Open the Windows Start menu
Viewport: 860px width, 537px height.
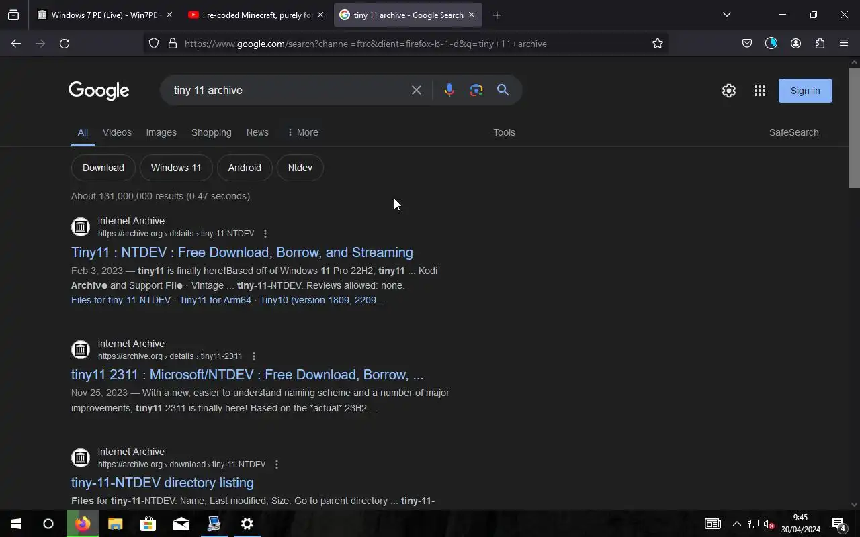point(16,524)
